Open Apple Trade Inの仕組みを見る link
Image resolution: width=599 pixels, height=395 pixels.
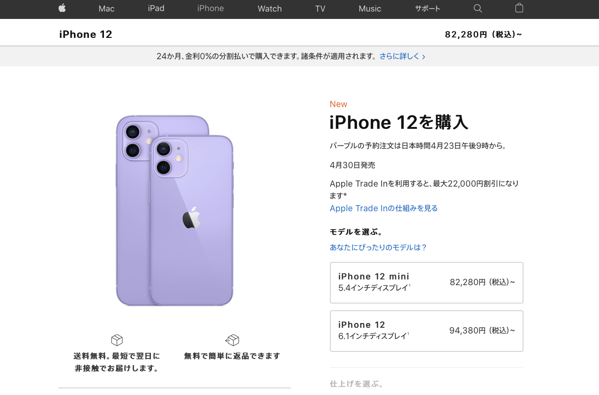(x=384, y=208)
